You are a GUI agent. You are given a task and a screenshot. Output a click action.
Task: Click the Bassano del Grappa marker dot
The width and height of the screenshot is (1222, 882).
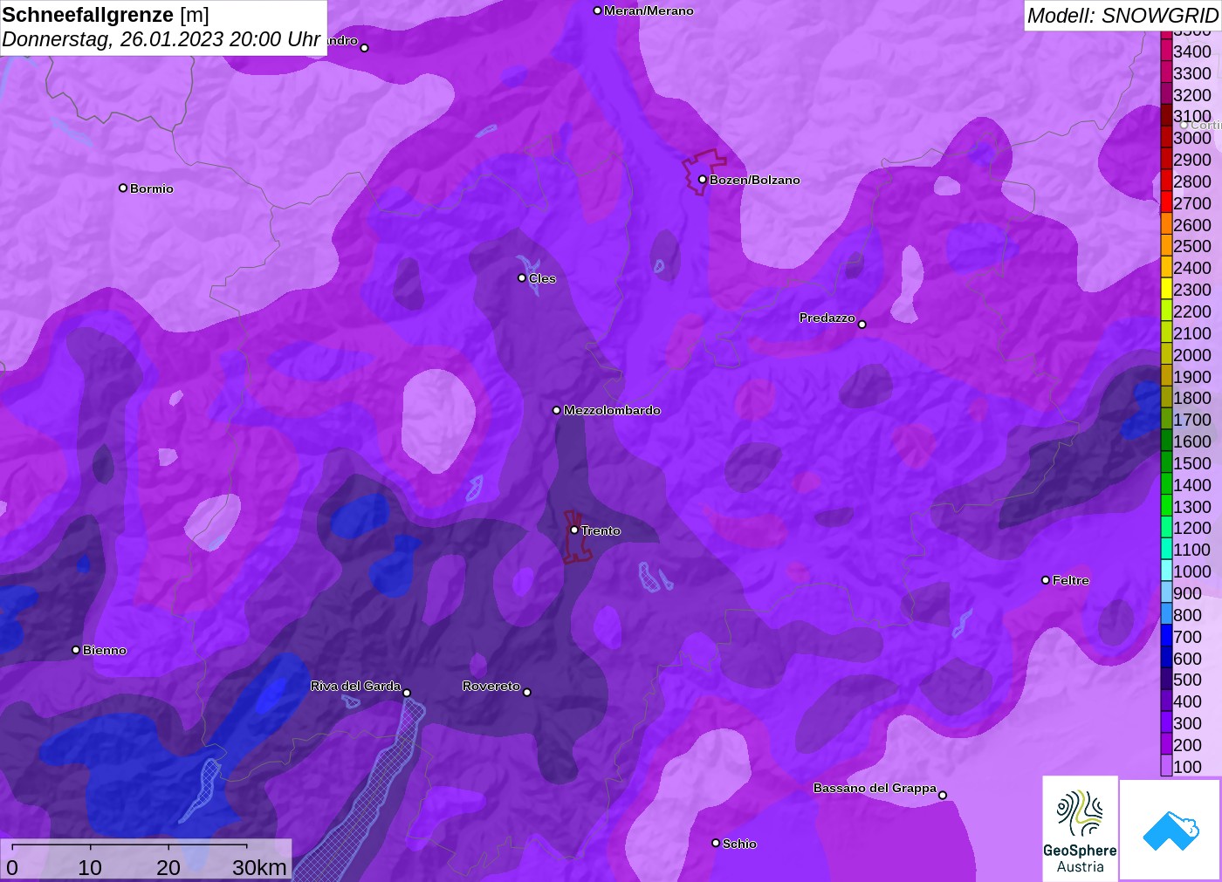[943, 795]
